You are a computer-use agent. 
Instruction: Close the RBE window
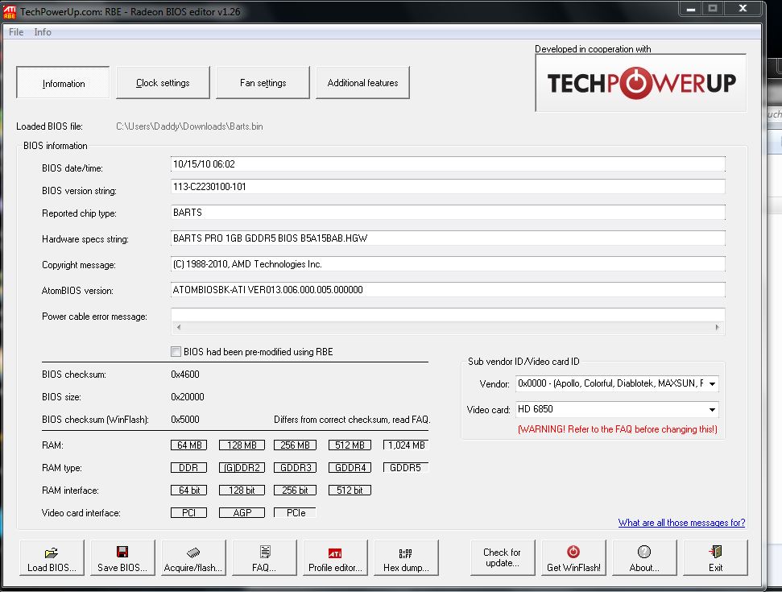tap(743, 9)
